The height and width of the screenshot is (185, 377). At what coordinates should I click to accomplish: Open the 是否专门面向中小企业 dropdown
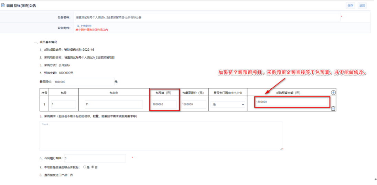(x=228, y=104)
